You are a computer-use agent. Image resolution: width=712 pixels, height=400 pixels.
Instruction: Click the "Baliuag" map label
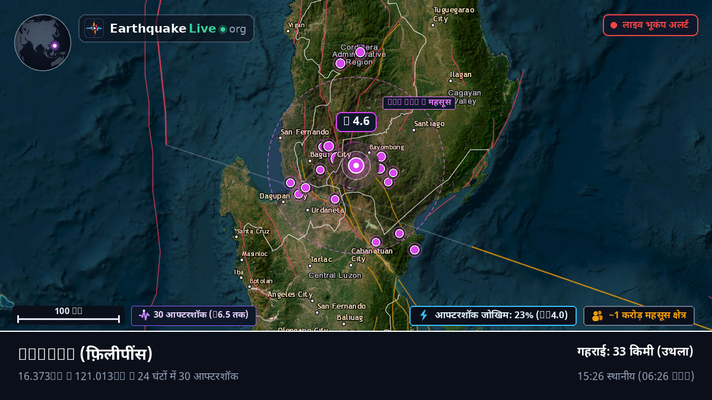[x=349, y=318]
